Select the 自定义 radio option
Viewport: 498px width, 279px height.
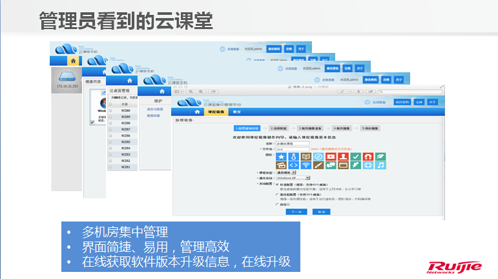click(278, 203)
